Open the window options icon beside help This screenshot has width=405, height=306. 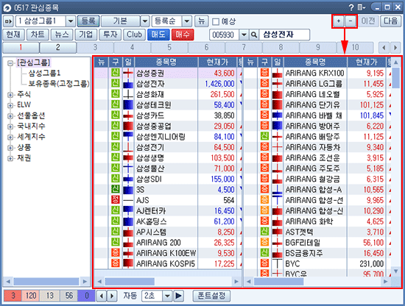(x=361, y=8)
